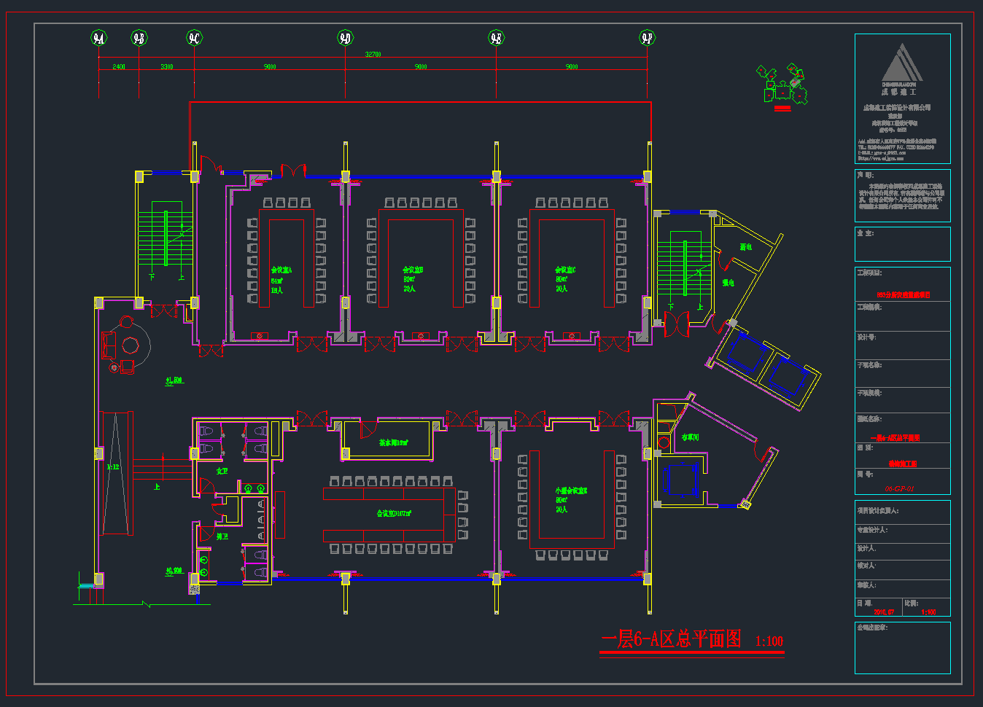Select the 9-C grid axis bubble
This screenshot has width=983, height=707.
pos(194,38)
